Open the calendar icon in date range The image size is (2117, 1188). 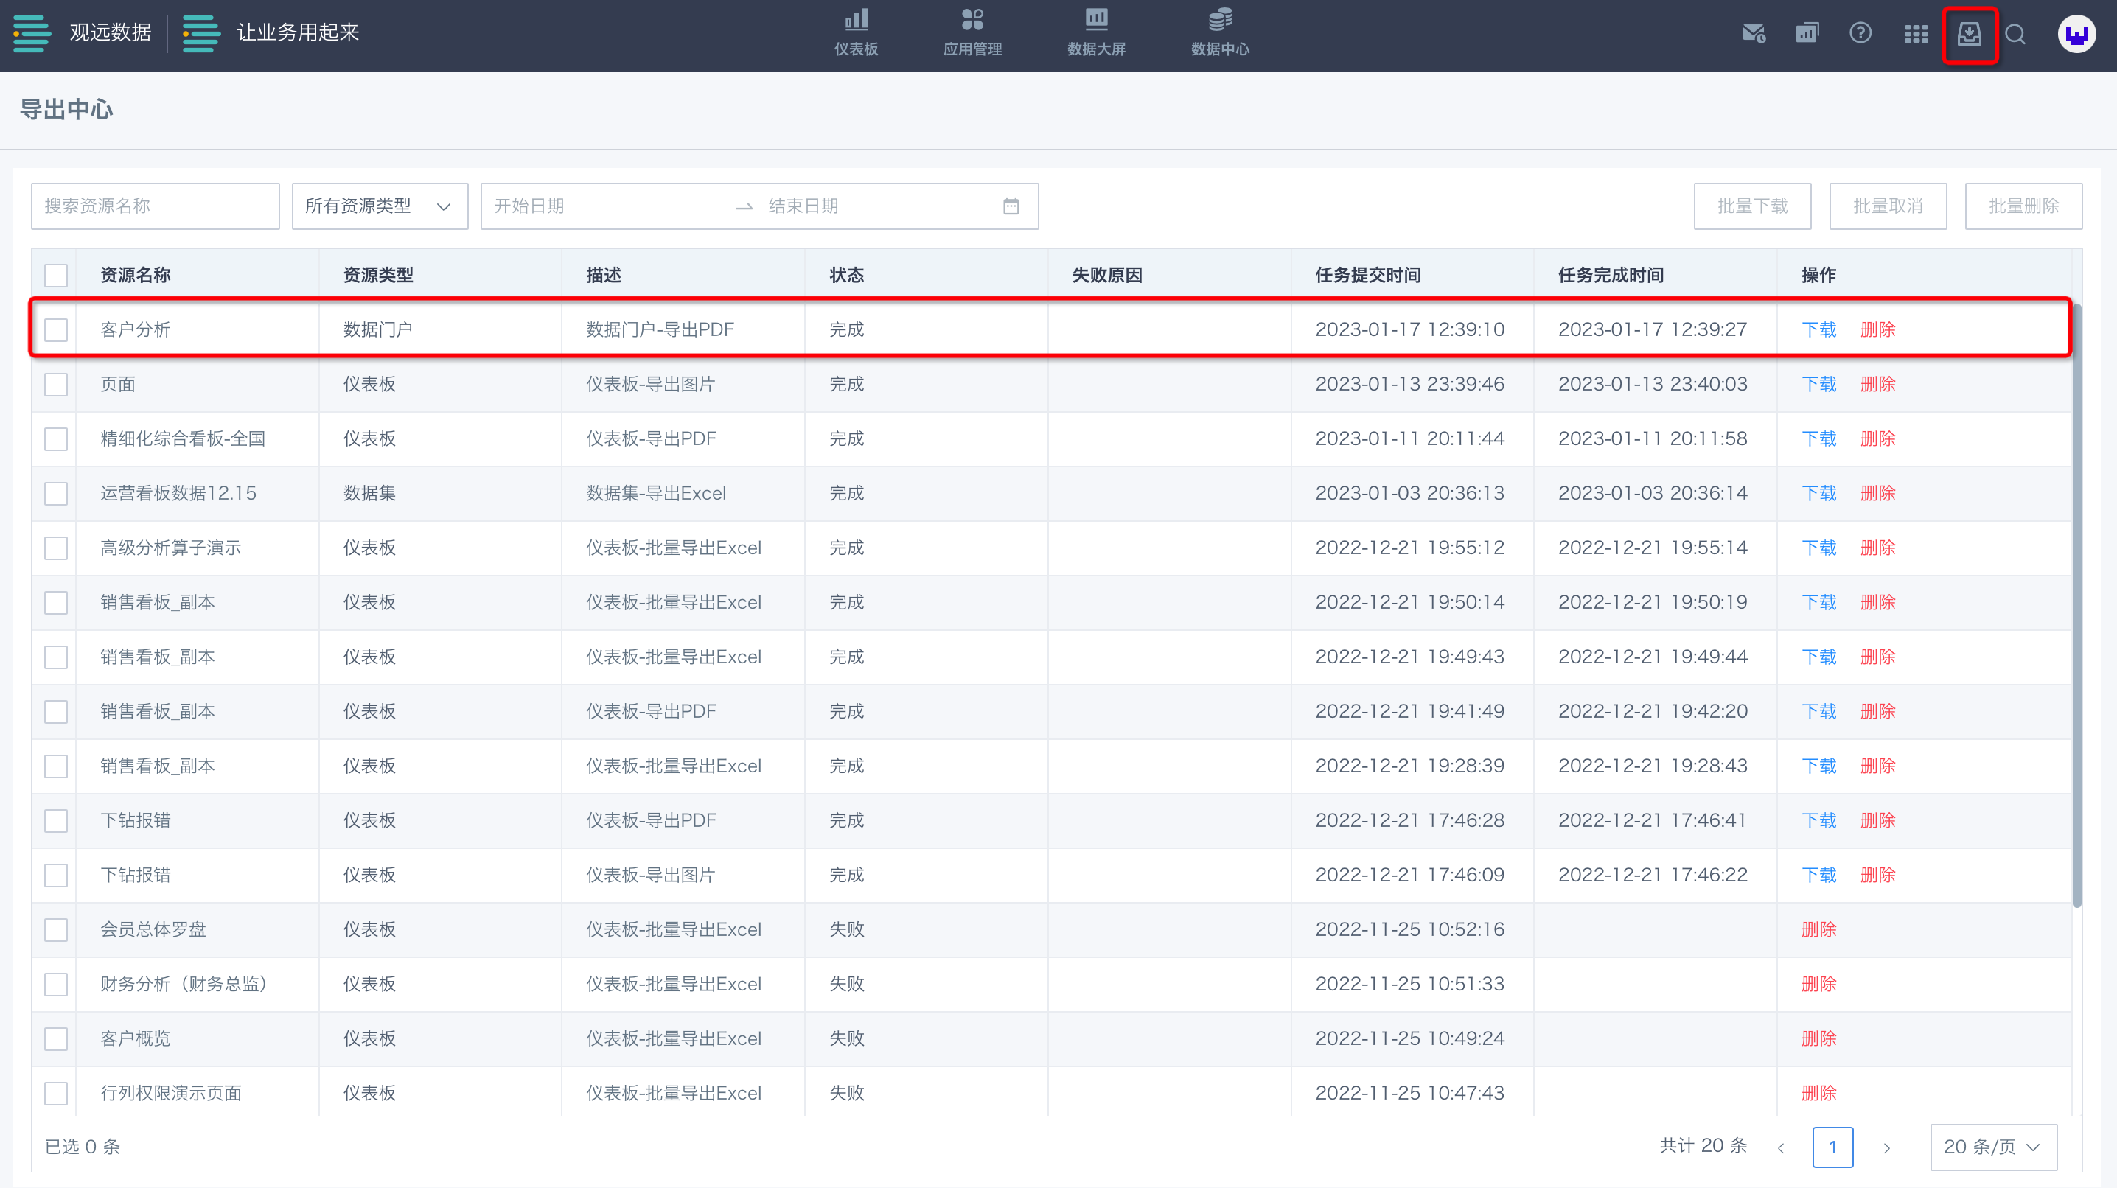[1011, 206]
